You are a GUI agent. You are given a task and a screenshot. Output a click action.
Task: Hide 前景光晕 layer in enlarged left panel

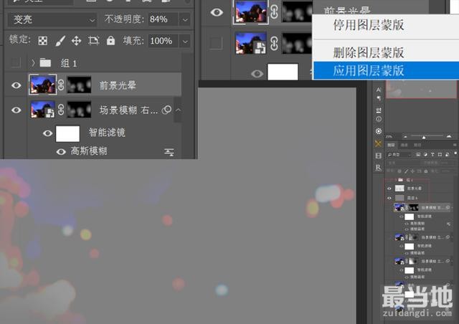[16, 85]
